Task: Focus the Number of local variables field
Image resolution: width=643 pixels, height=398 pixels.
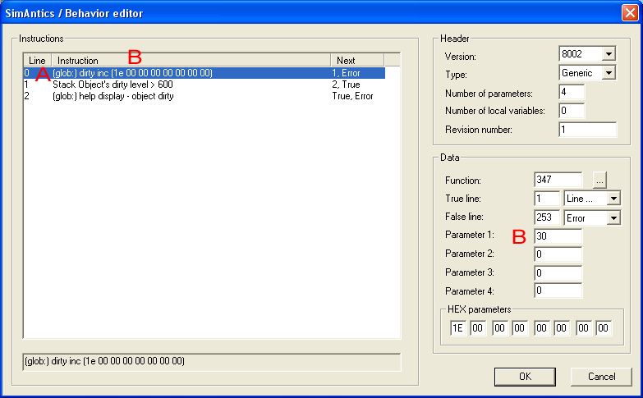Action: coord(572,111)
